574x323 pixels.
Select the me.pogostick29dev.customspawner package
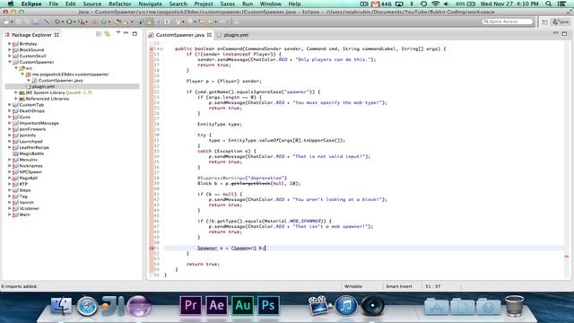[70, 74]
